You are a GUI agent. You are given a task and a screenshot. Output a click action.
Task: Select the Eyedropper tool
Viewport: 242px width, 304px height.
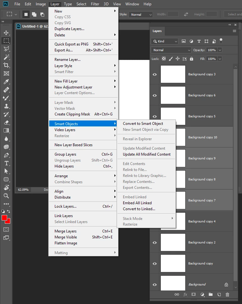[x=6, y=82]
